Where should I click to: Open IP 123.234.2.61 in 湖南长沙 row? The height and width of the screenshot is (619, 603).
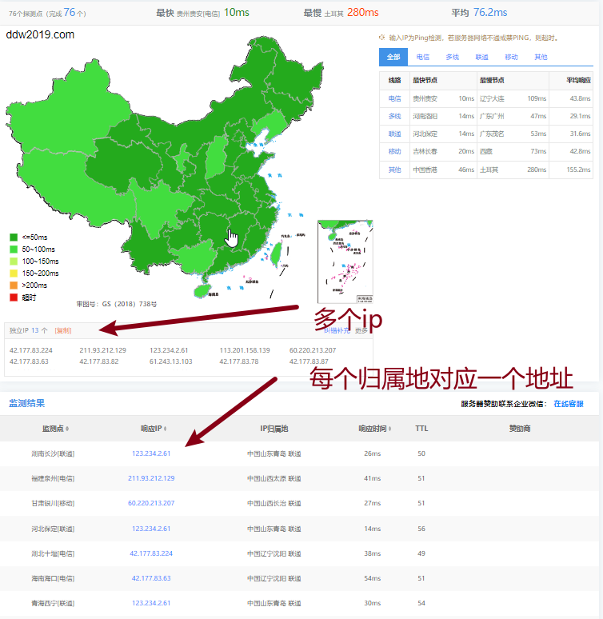151,453
